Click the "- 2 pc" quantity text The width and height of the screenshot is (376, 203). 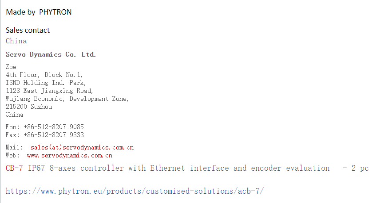(356, 169)
